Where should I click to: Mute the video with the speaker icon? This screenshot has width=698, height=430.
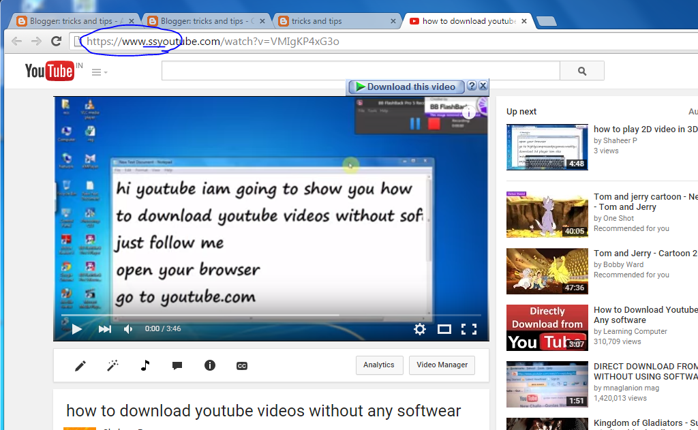click(x=127, y=329)
